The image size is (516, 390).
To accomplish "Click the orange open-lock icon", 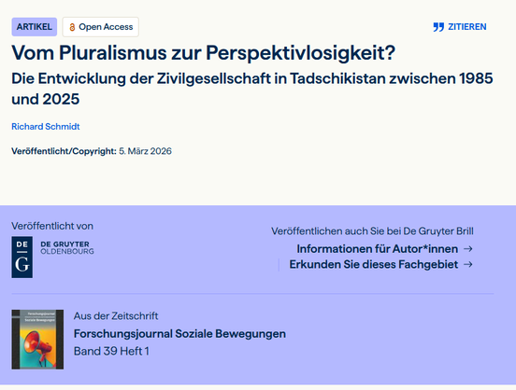I will (x=72, y=27).
